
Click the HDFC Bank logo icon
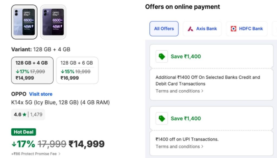[233, 29]
